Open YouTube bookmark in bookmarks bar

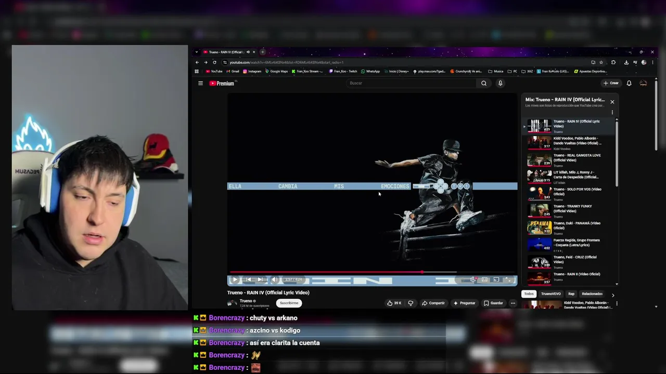tap(214, 71)
